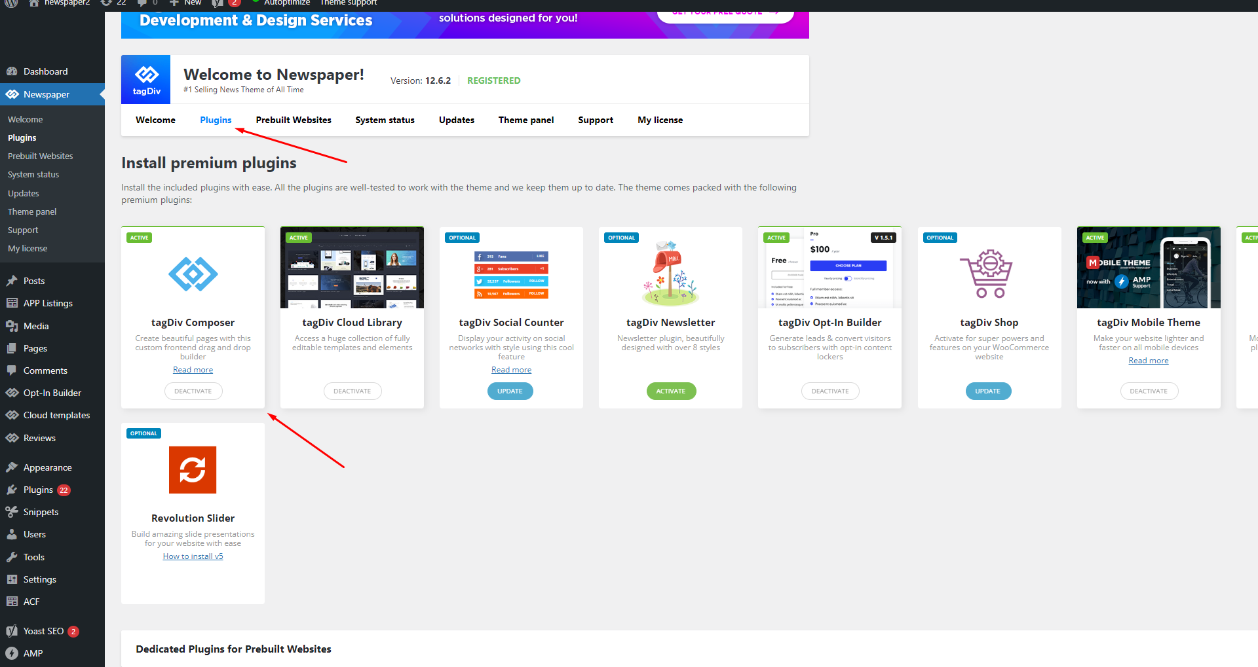Click the Yoast SEO sidebar icon

[x=12, y=631]
